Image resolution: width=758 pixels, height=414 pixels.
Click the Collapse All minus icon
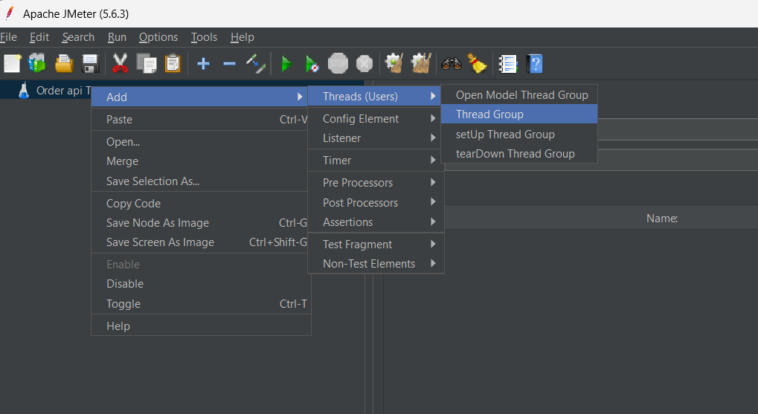pyautogui.click(x=229, y=63)
